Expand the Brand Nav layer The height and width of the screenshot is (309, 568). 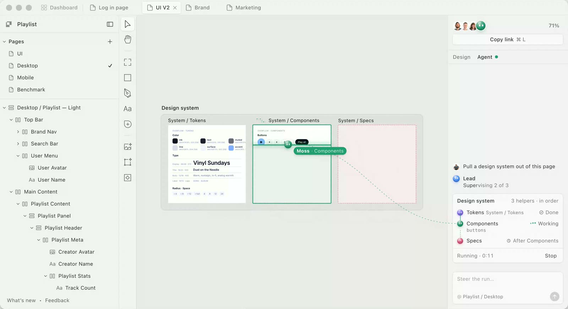(x=18, y=132)
